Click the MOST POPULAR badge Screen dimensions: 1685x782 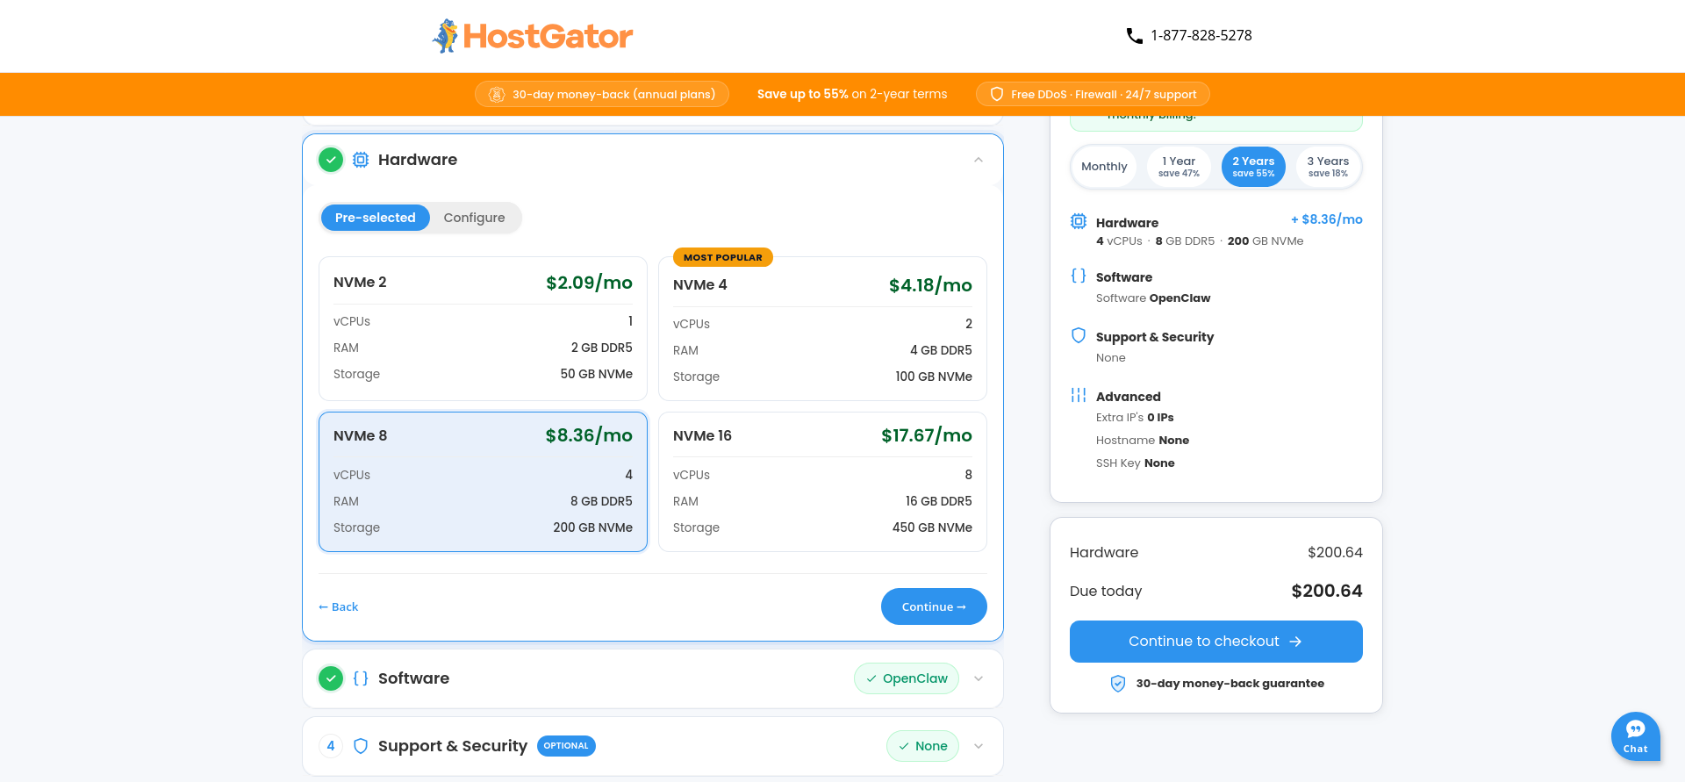(723, 257)
